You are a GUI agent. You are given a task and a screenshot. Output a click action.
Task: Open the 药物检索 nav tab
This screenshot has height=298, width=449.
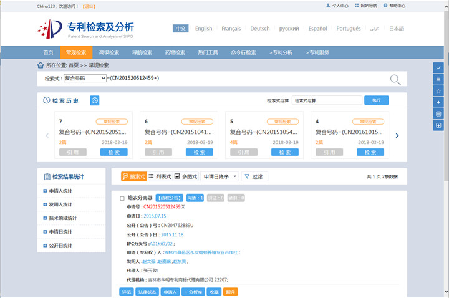coord(175,52)
